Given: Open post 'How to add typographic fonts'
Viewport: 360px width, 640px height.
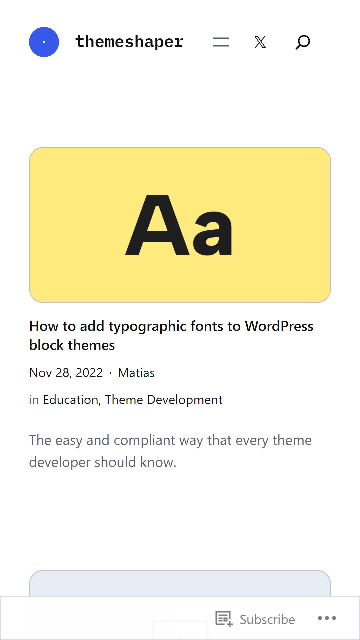Looking at the screenshot, I should (171, 335).
